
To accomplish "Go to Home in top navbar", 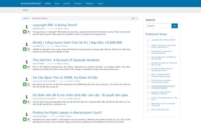I will click(48, 3).
